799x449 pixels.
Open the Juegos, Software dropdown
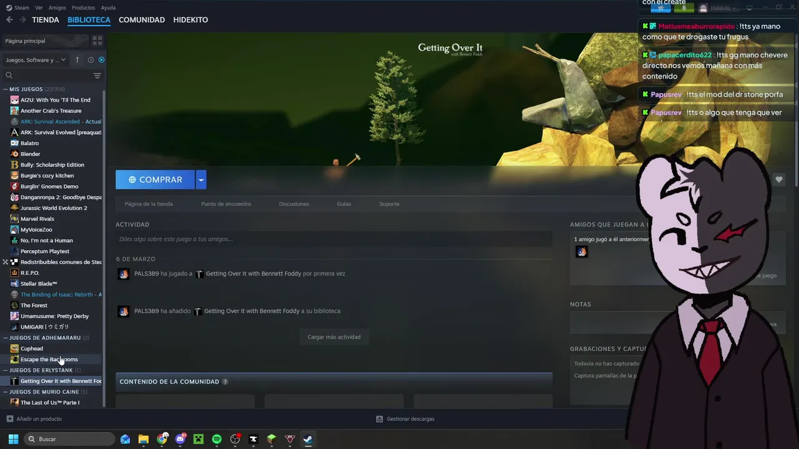click(36, 60)
